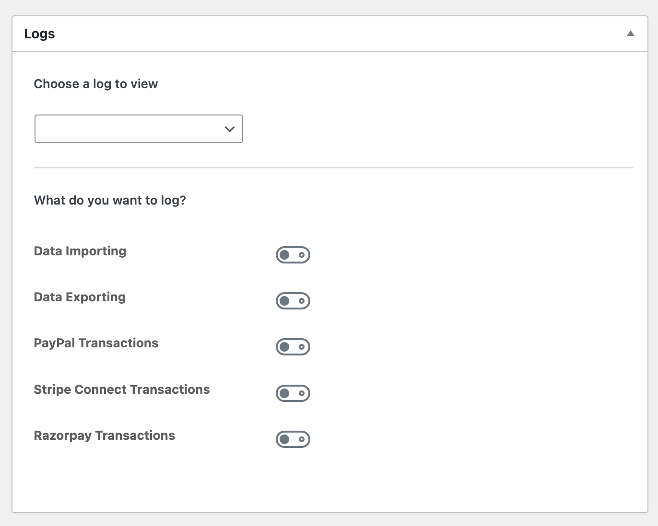Switch on Razorpay Transactions logging
The width and height of the screenshot is (658, 526).
293,439
